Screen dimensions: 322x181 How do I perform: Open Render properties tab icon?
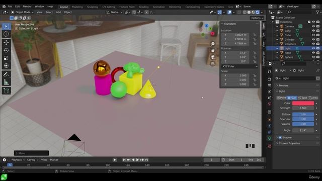[270, 79]
